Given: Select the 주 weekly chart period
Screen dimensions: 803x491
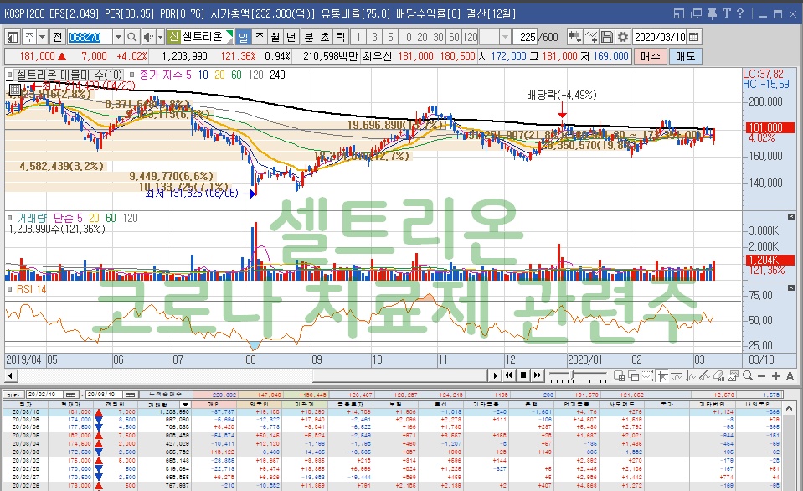Looking at the screenshot, I should pyautogui.click(x=260, y=37).
